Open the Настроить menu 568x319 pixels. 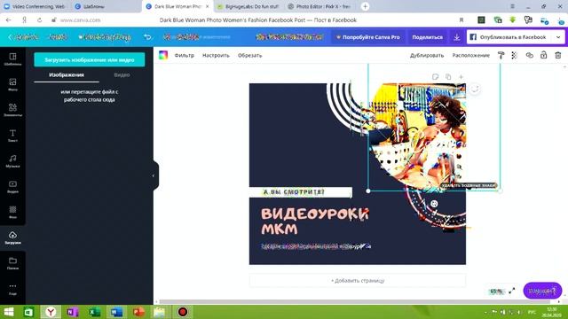click(x=216, y=55)
